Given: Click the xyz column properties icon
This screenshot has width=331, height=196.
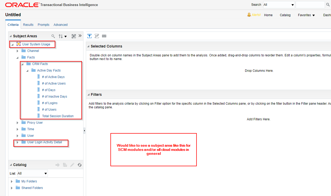Looking at the screenshot, I should 104,36.
